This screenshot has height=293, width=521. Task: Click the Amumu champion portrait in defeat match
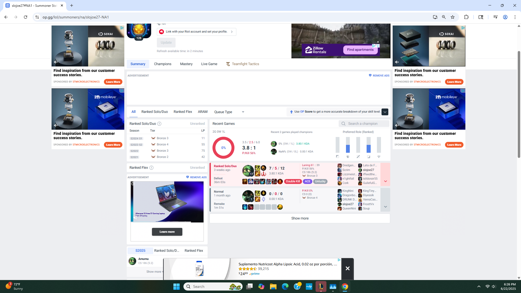click(x=248, y=171)
